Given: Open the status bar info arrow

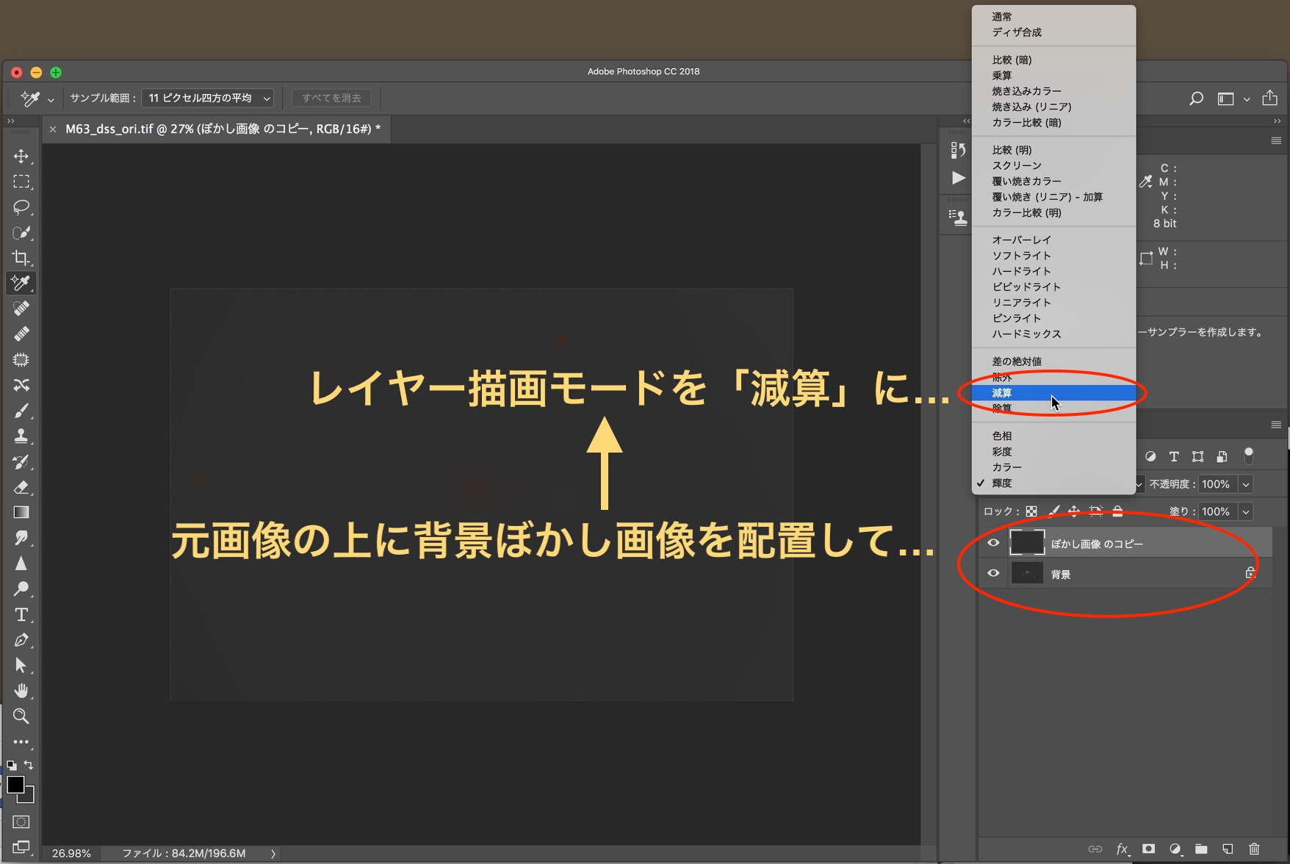Looking at the screenshot, I should pyautogui.click(x=273, y=854).
